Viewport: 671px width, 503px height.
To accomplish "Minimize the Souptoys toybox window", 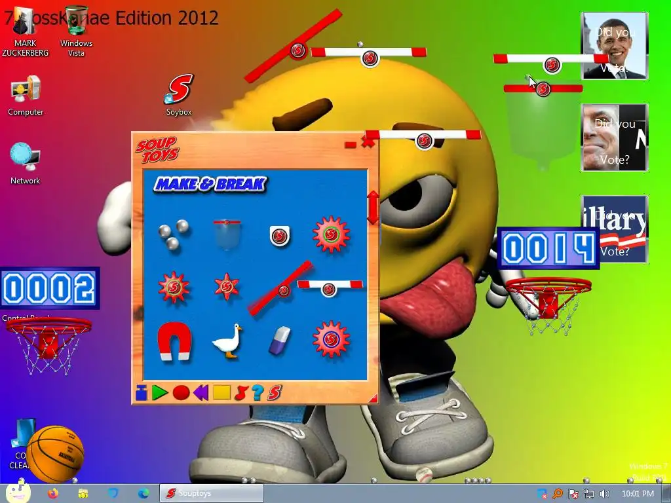I will [351, 145].
